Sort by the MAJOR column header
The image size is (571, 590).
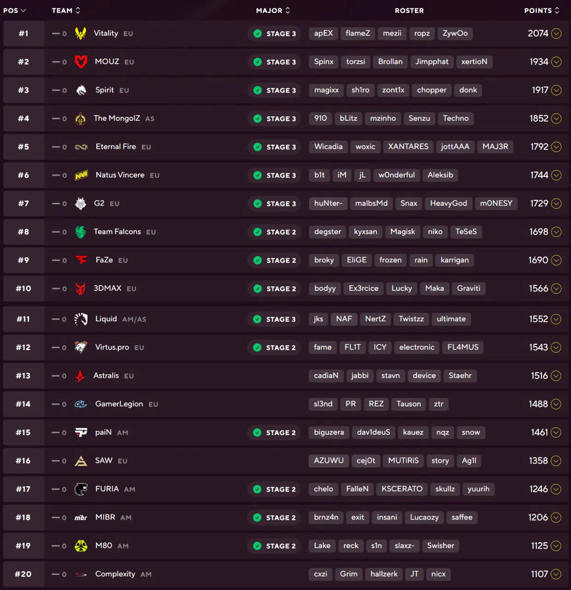click(x=273, y=10)
